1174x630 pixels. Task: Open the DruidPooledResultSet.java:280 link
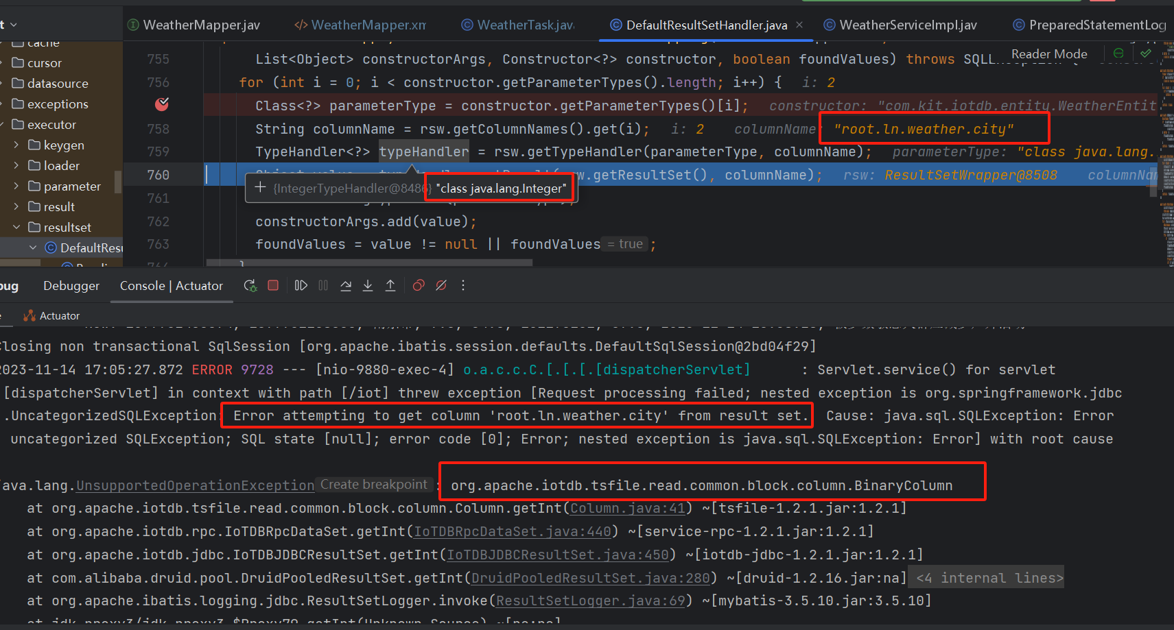[591, 578]
